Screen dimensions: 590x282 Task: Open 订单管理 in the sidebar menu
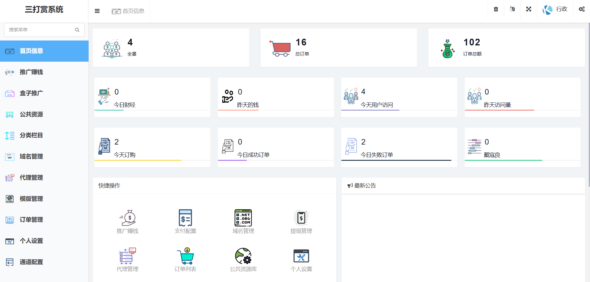pyautogui.click(x=31, y=220)
